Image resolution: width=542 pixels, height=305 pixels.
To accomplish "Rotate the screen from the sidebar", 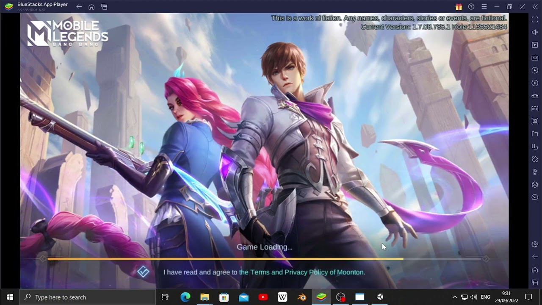I will 535,159.
